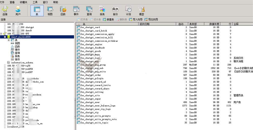The width and height of the screenshot is (253, 130).
Task: Open the 工具 (Tools) menu
Action: (35, 2)
